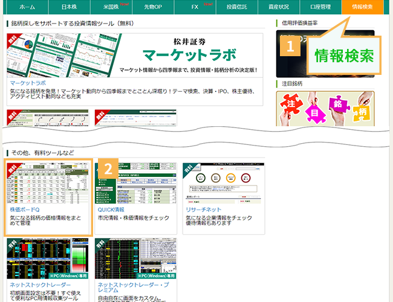
Task: Click the 松井証券 マーケットラボ banner
Action: click(135, 56)
